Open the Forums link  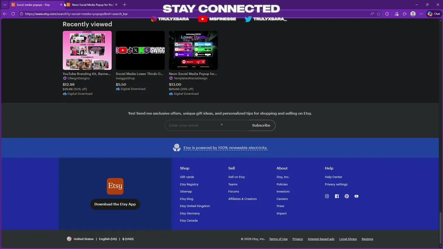[x=234, y=192]
